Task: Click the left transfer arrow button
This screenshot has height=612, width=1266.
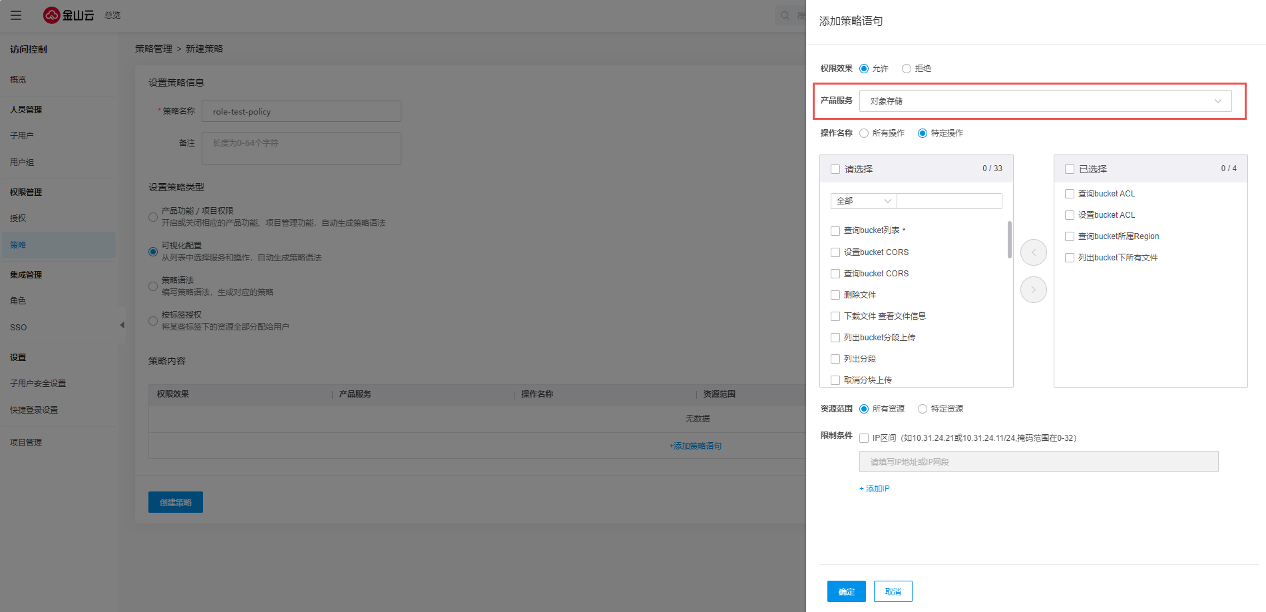Action: click(x=1033, y=252)
